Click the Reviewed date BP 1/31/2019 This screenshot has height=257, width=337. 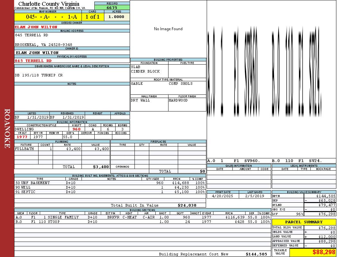pos(67,118)
